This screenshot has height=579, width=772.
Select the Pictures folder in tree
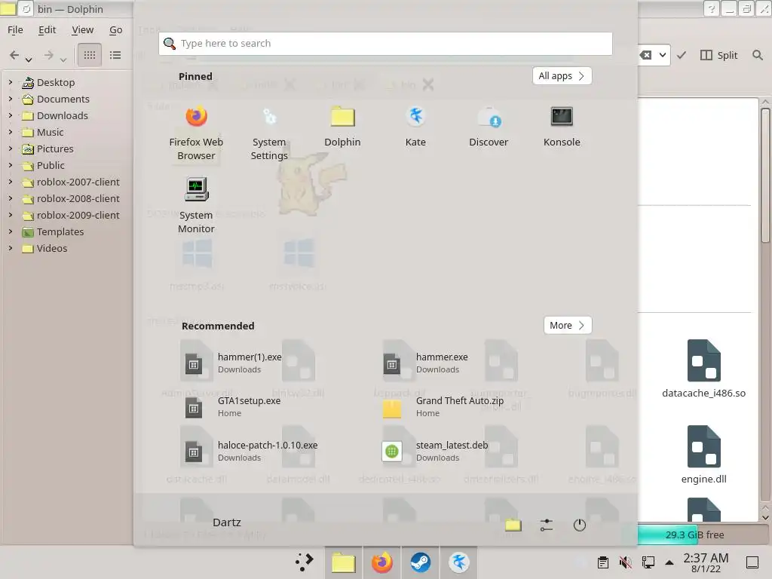click(x=47, y=149)
